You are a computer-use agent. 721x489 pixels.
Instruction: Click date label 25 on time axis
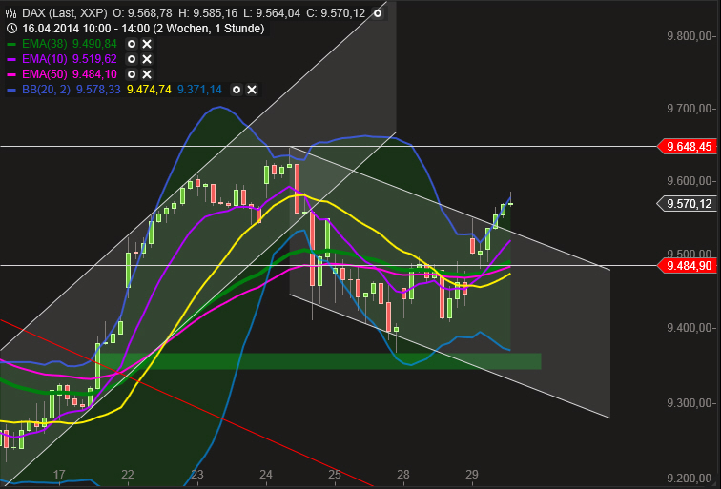[335, 475]
